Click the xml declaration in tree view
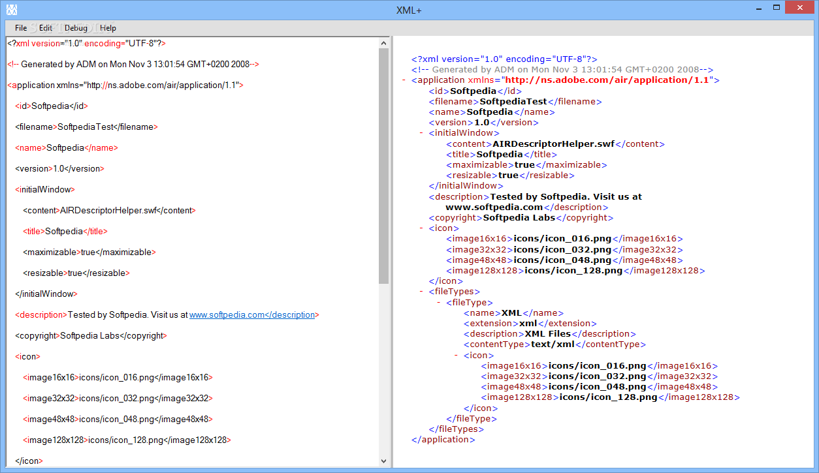Viewport: 819px width, 473px height. pyautogui.click(x=504, y=59)
